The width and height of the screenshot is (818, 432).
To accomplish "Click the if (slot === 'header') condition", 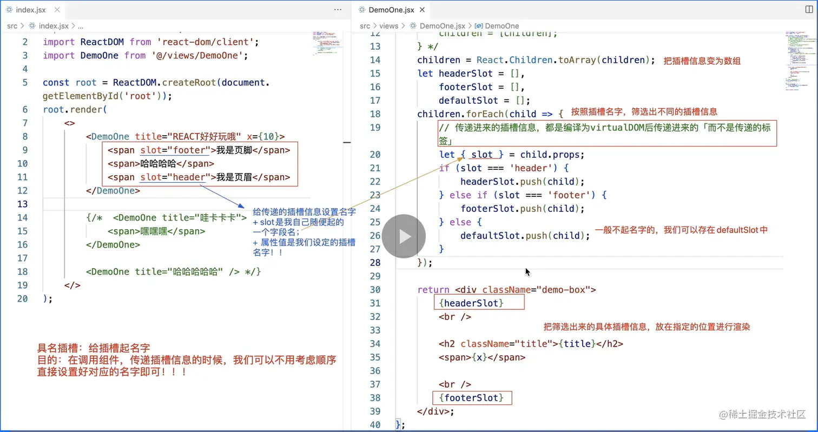I will [504, 168].
